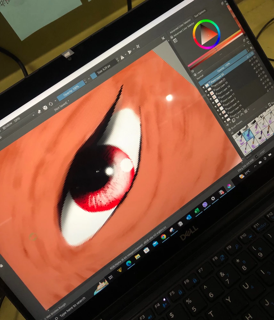Click the vertical mirror tool icon
The image size is (274, 320).
(x=130, y=52)
